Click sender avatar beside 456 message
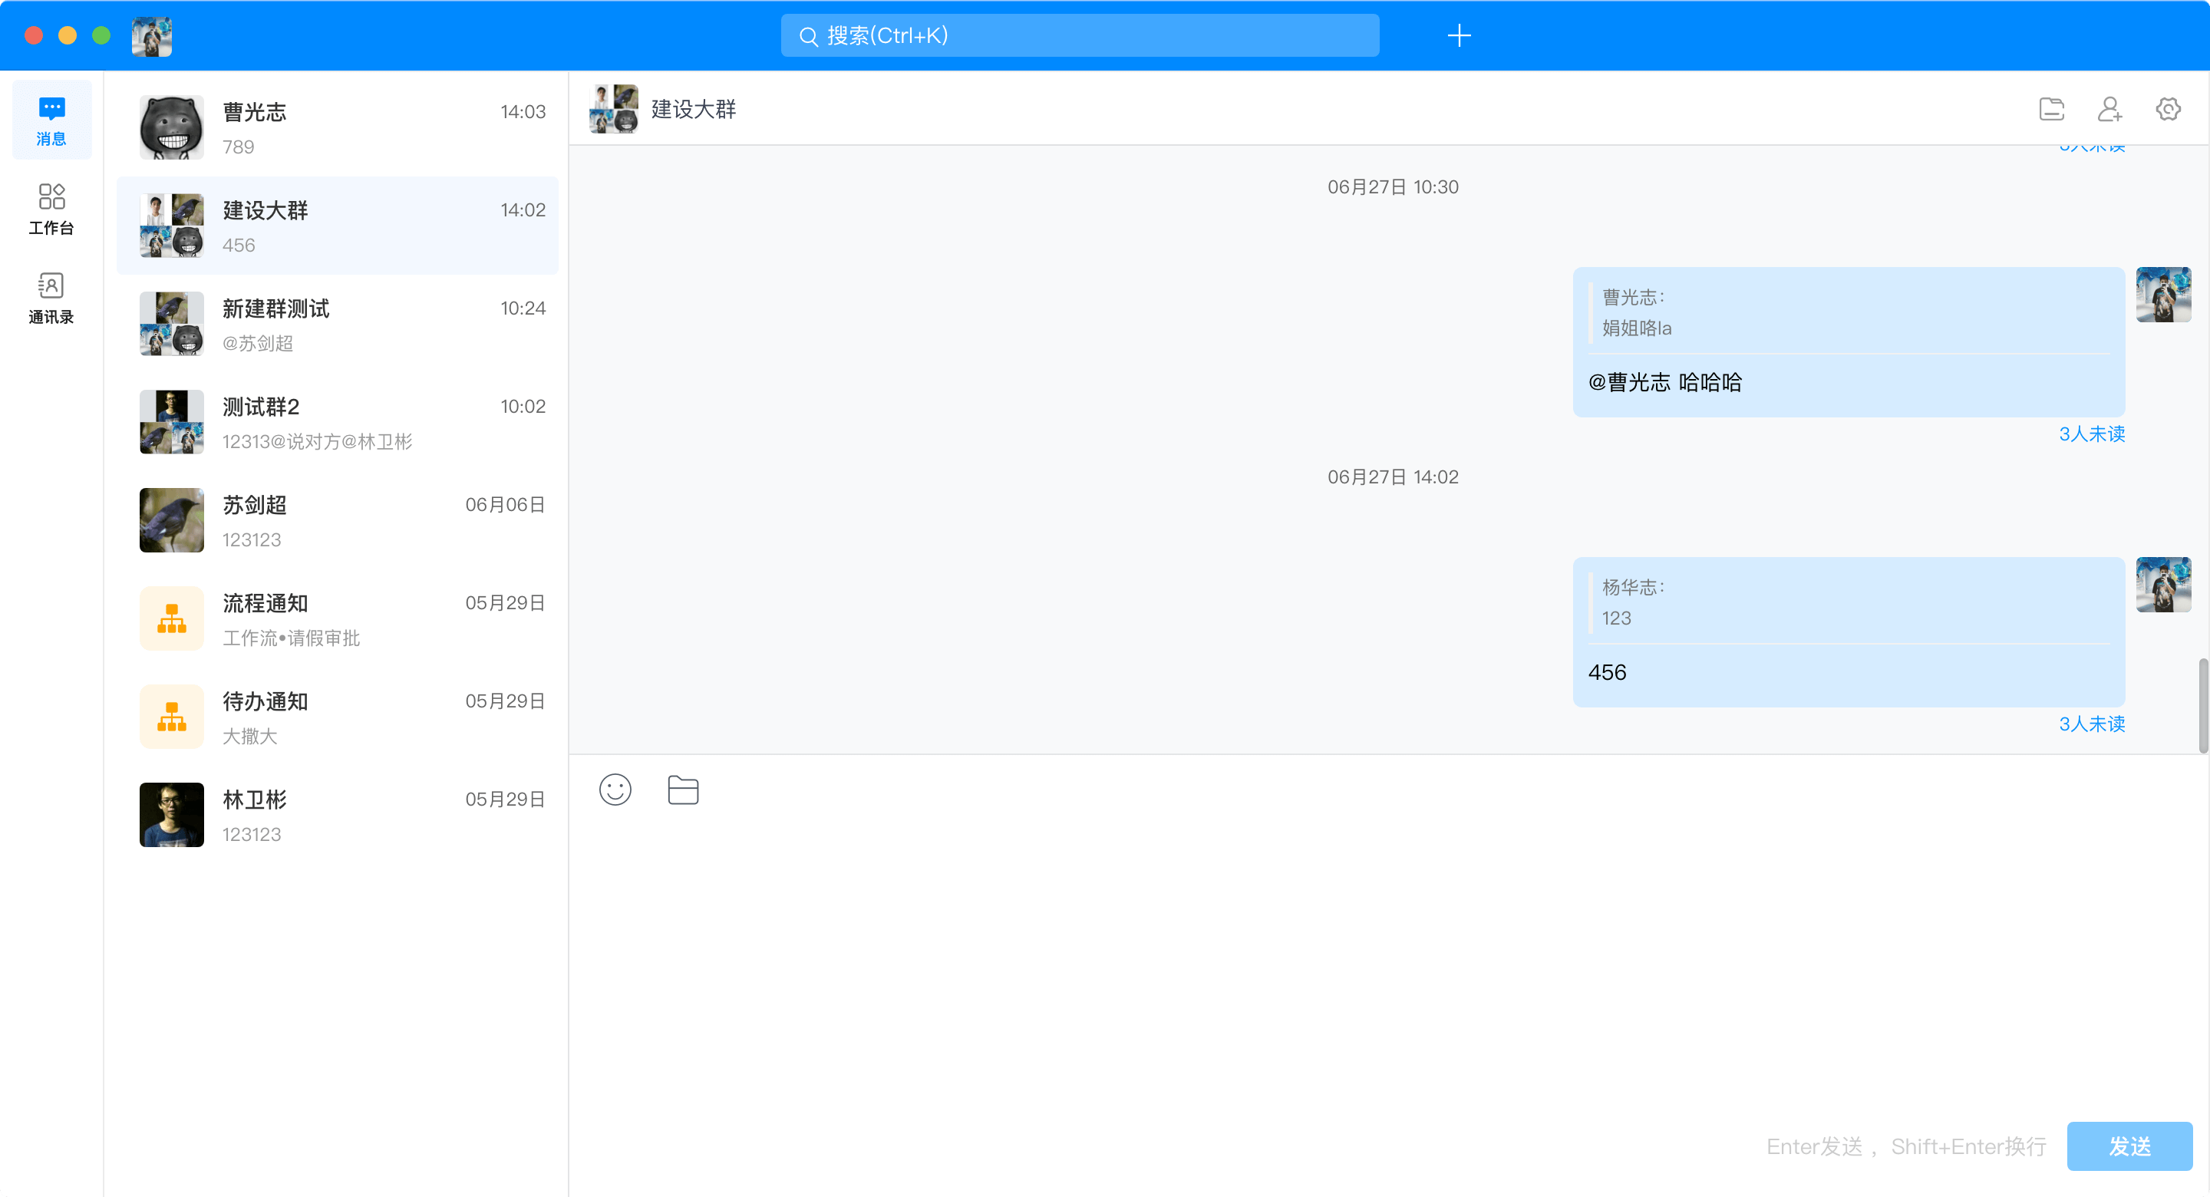This screenshot has width=2210, height=1197. pos(2163,585)
